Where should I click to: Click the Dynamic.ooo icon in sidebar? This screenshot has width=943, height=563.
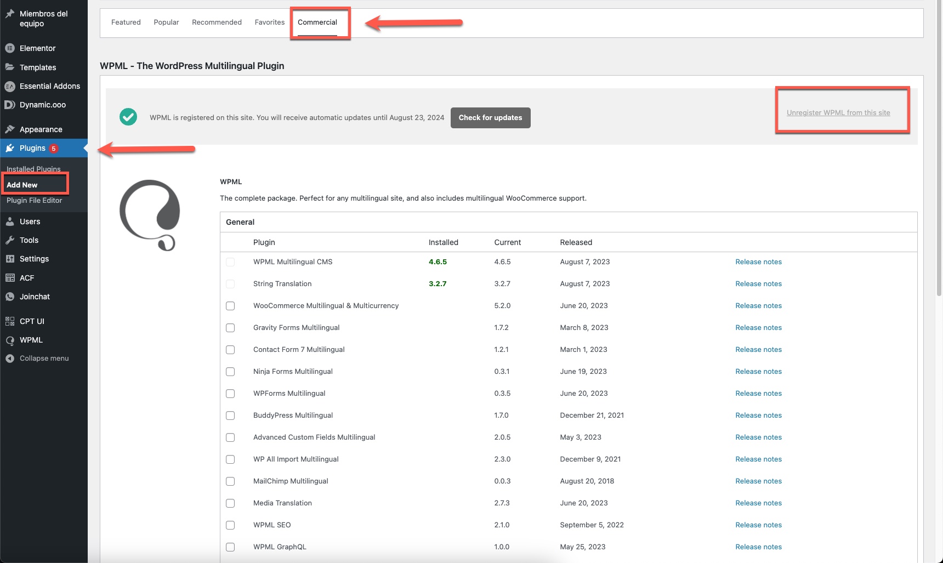pos(9,105)
